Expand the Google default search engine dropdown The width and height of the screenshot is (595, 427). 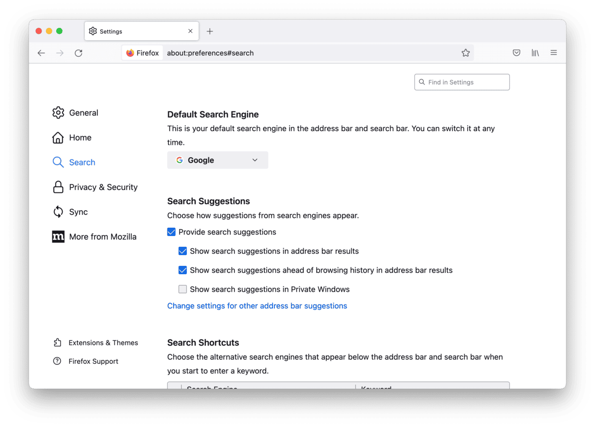coord(218,160)
